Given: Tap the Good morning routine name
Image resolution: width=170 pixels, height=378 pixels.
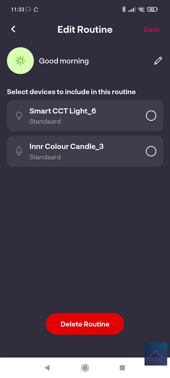Looking at the screenshot, I should [x=64, y=61].
